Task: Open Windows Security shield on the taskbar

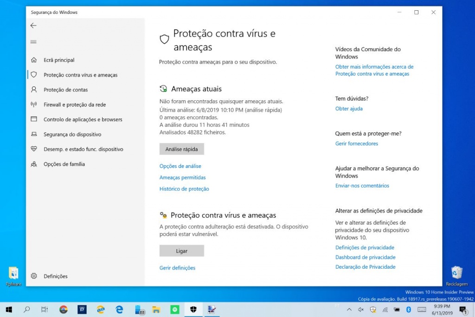Action: pos(193,309)
